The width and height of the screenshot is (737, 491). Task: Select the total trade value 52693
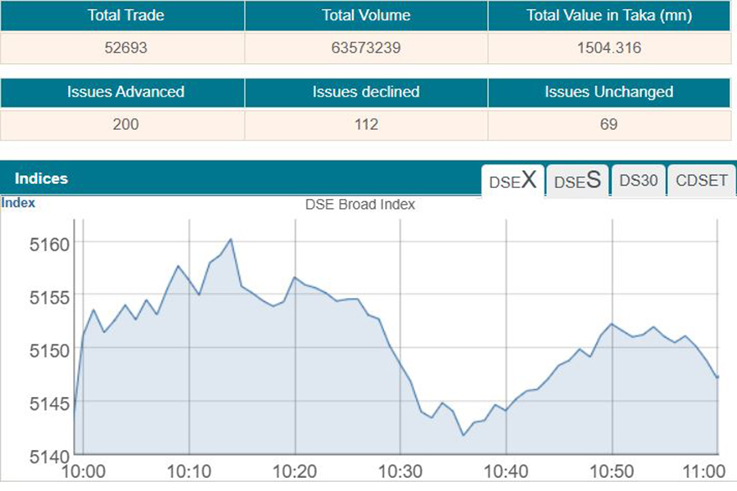point(122,48)
